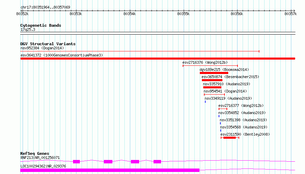305x174 pixels.
Task: Select the red nsv3357910 variant bar
Action: 212,87
